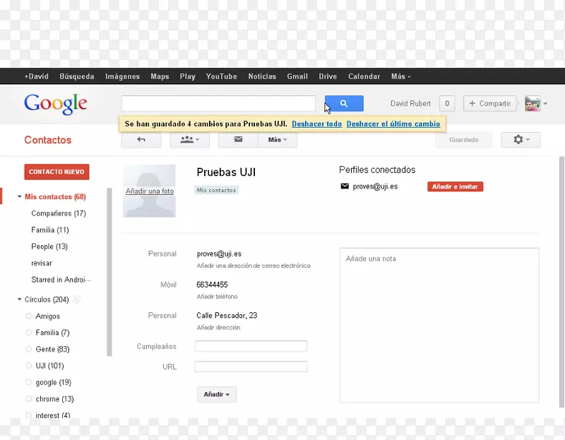Image resolution: width=565 pixels, height=440 pixels.
Task: Click the Mis contactos tag under name
Action: pos(216,190)
